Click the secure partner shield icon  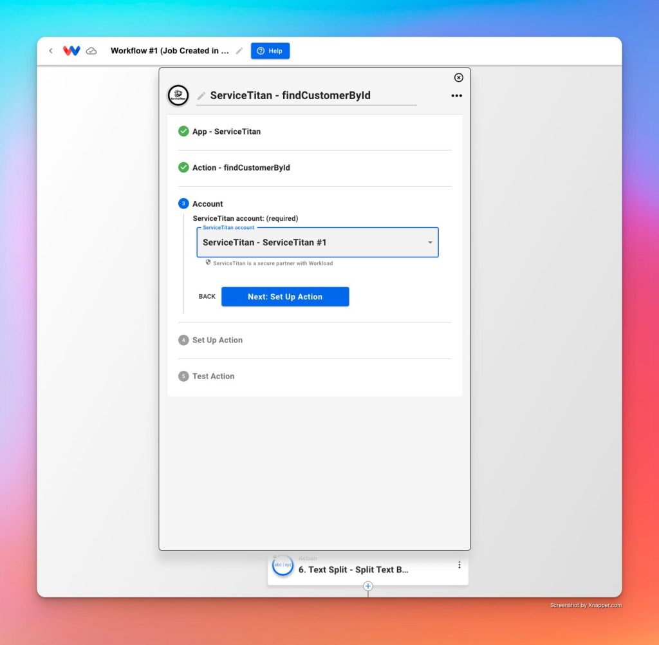click(x=208, y=263)
